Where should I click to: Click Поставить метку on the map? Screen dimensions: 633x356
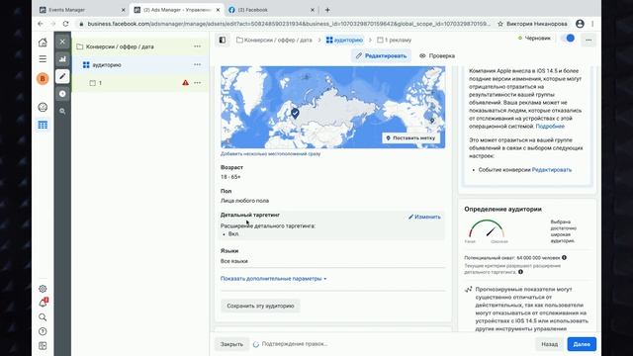click(410, 138)
